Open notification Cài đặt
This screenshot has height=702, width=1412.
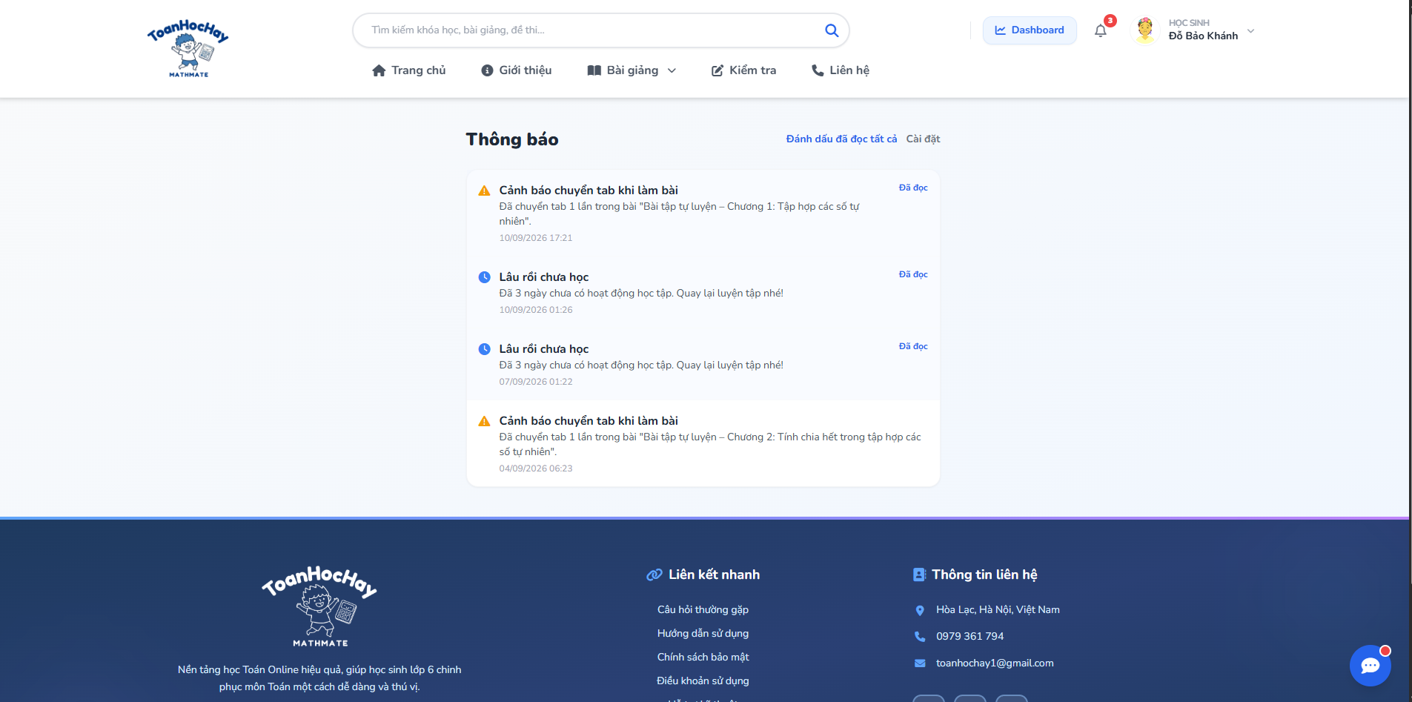tap(923, 139)
